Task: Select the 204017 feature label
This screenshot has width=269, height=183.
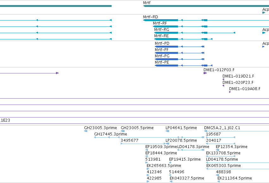Action: coord(214,140)
